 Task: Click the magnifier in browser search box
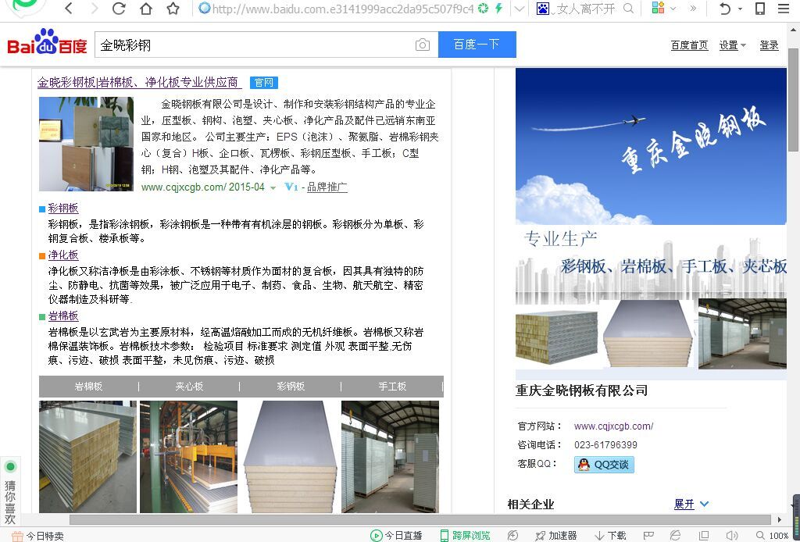click(x=629, y=9)
